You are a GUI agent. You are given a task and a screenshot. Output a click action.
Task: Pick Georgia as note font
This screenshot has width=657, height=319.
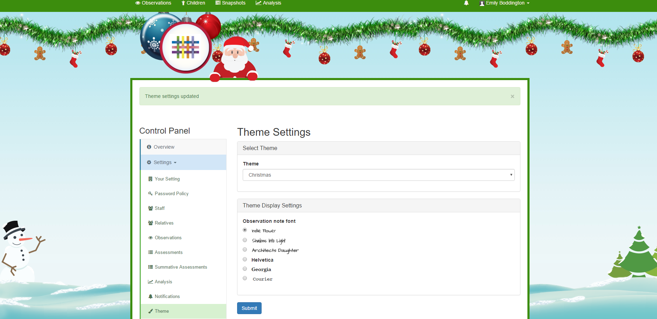click(245, 269)
